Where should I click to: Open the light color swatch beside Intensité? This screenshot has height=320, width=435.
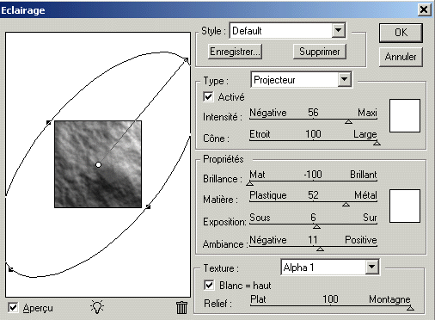(x=405, y=116)
